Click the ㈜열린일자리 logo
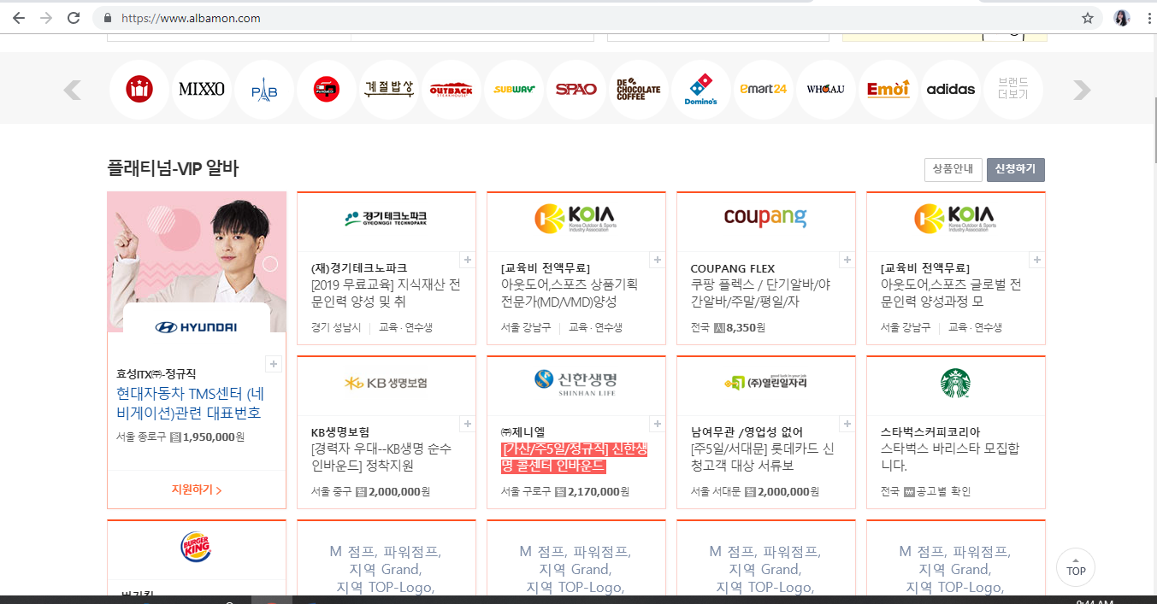 point(765,382)
